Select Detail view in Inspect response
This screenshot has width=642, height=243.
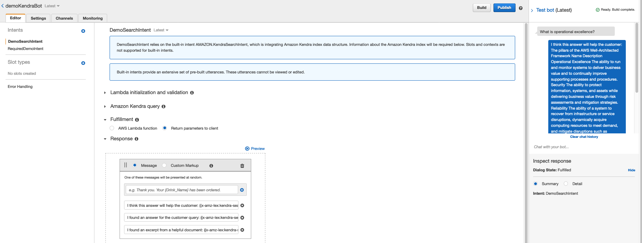tap(566, 184)
